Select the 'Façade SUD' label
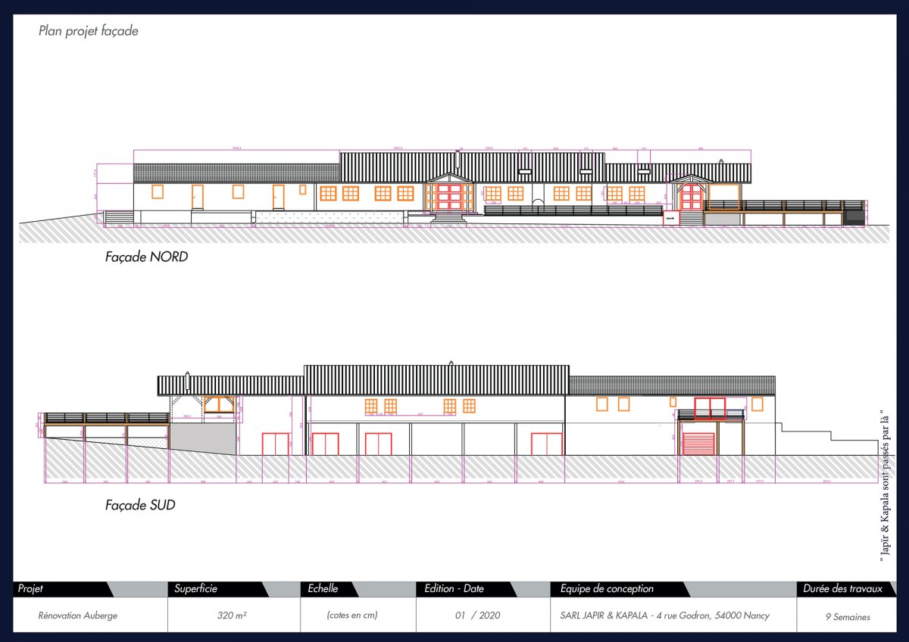 (140, 504)
